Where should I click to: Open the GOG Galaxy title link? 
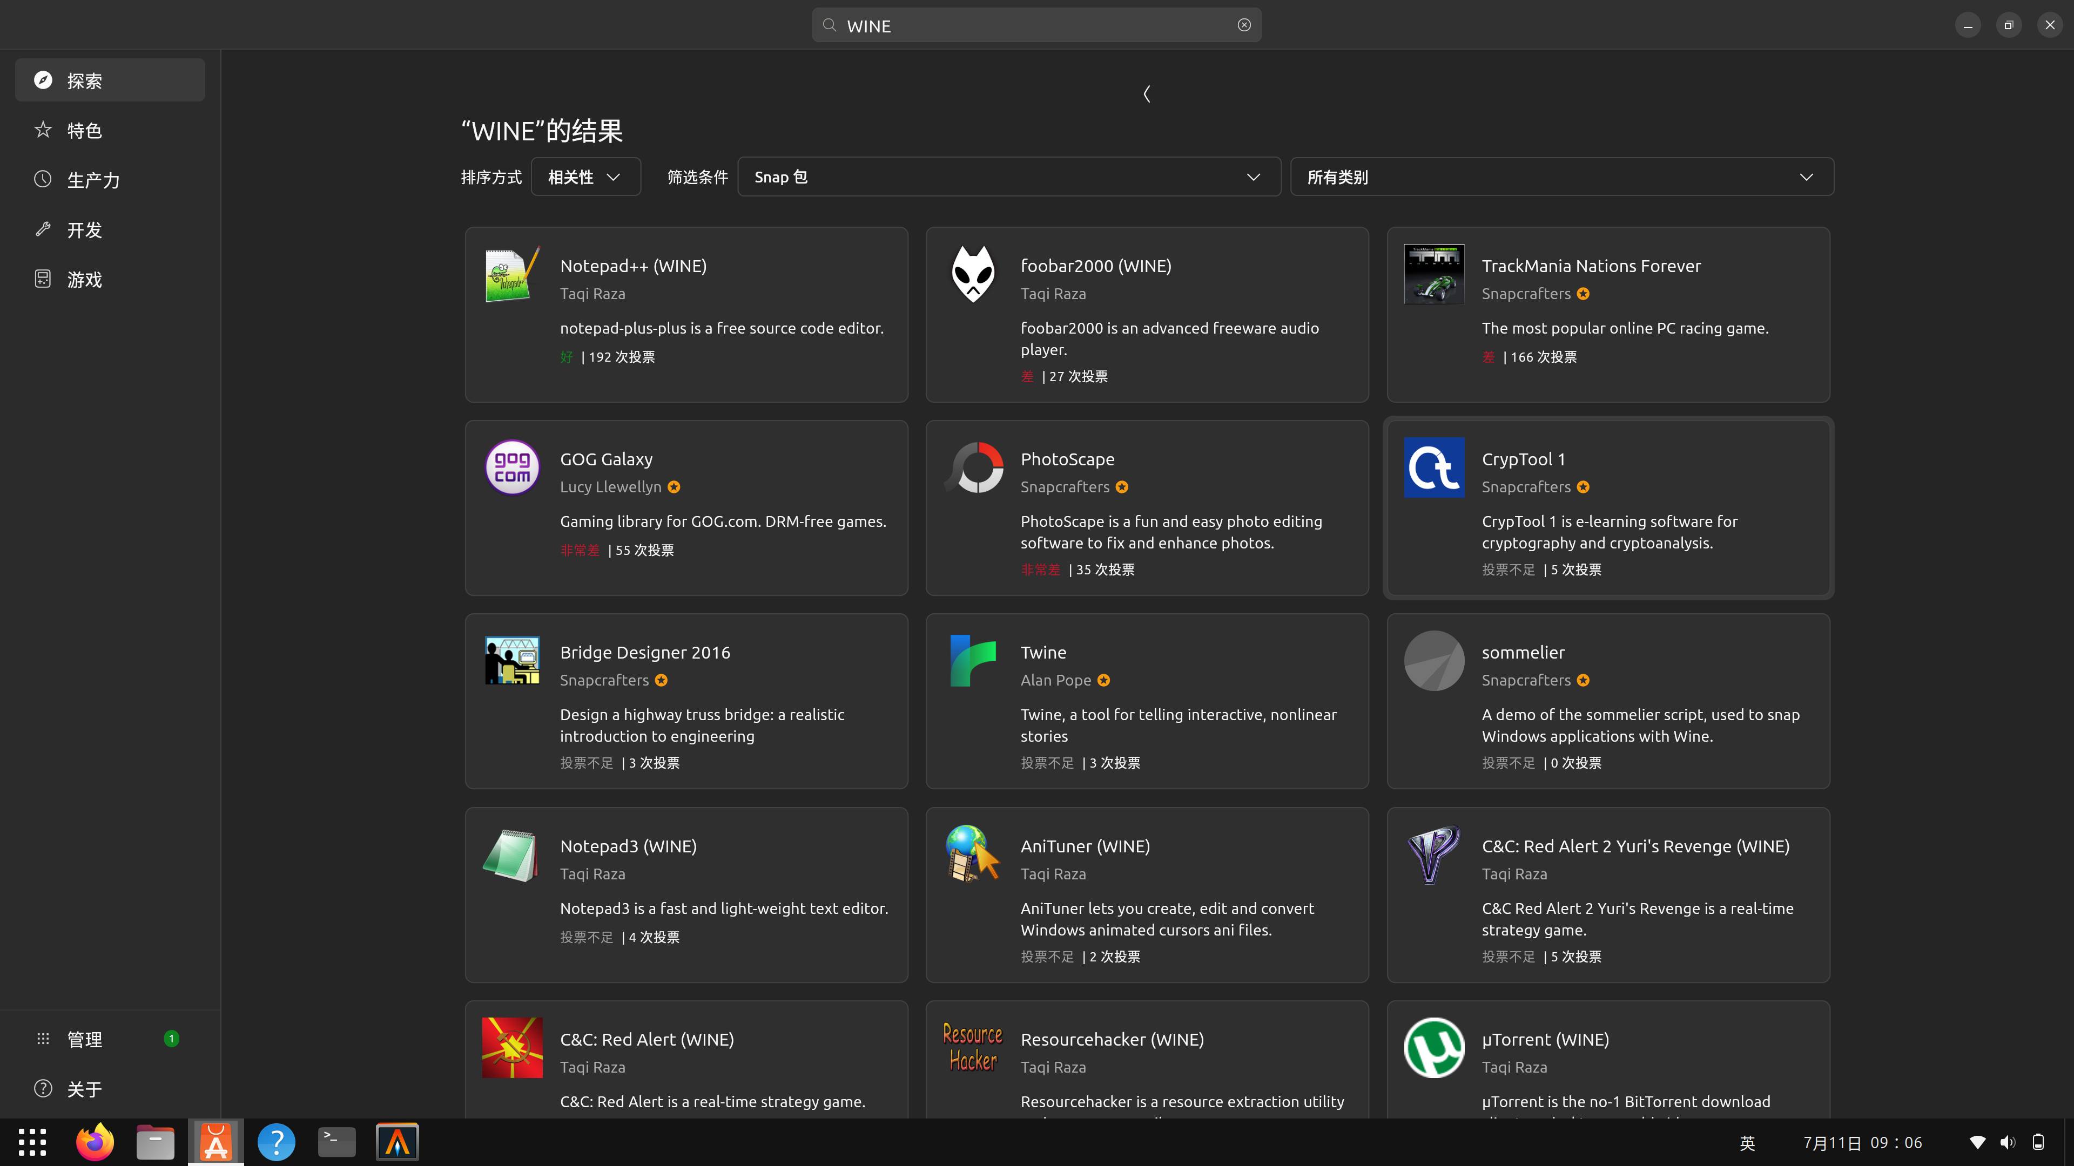[605, 459]
